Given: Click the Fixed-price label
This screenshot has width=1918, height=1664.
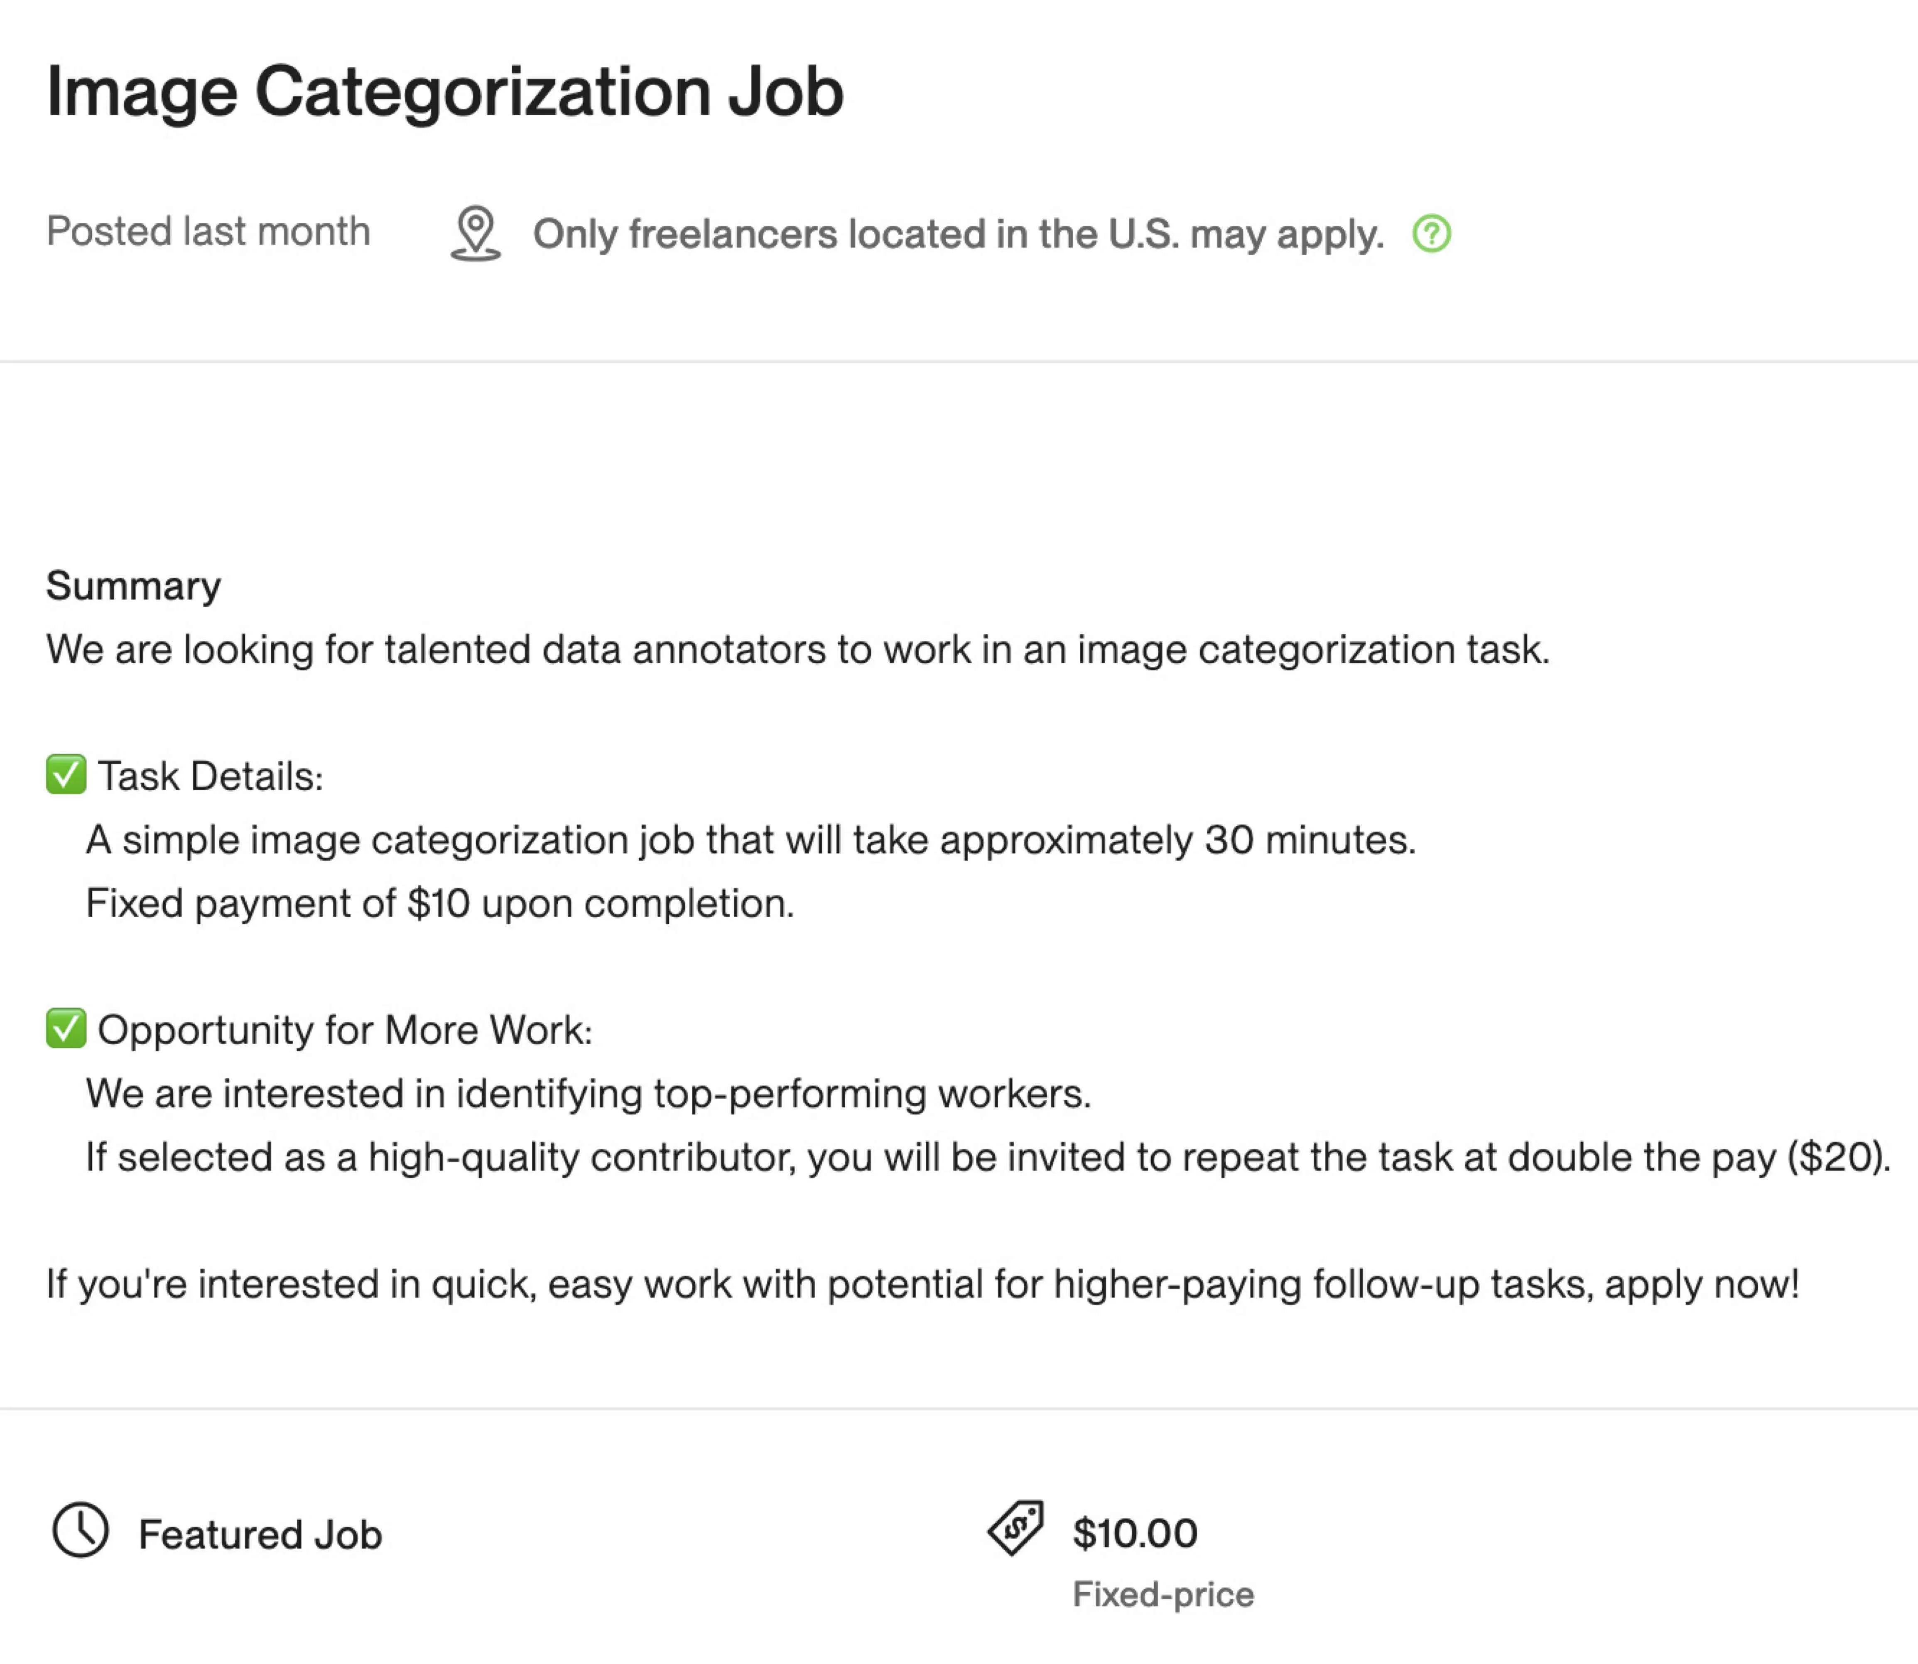Looking at the screenshot, I should (1163, 1594).
